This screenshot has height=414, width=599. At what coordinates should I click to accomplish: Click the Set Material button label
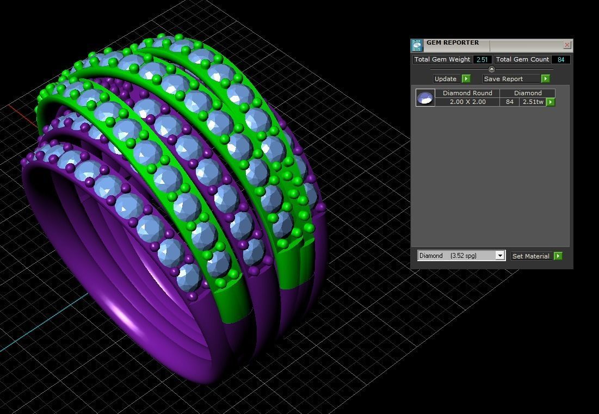[532, 256]
